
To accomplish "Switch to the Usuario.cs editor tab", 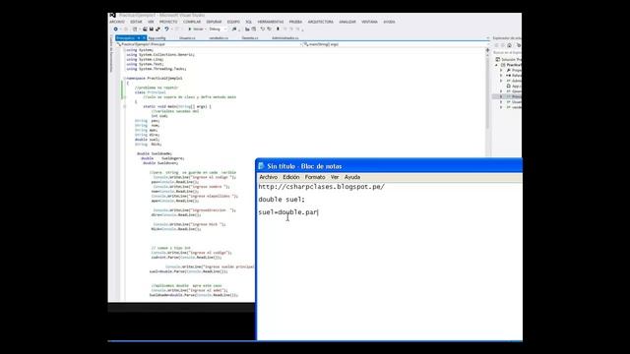I will (x=187, y=38).
